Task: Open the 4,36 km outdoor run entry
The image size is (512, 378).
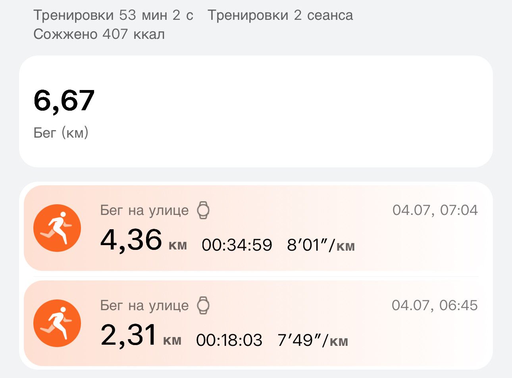Action: pyautogui.click(x=256, y=228)
